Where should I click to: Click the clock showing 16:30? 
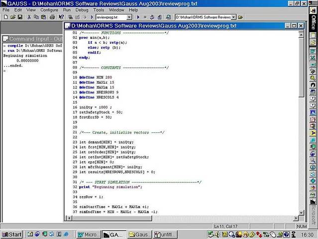(307, 235)
